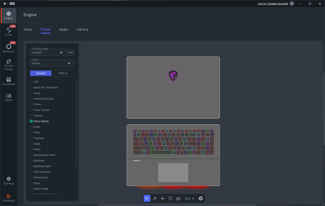The image size is (325, 206).
Task: Maximize the GG window
Action: coord(310,4)
